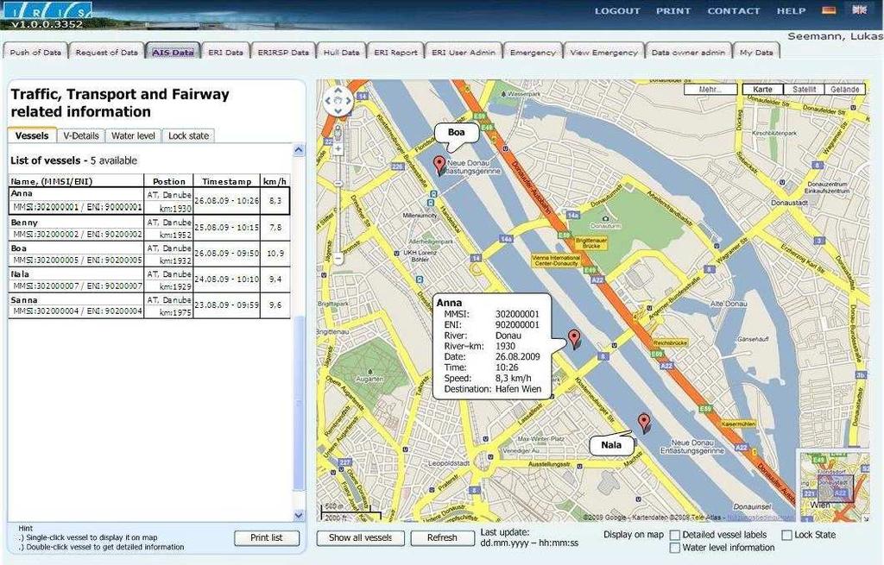
Task: Enable Detailed vessel labels checkbox
Action: pyautogui.click(x=675, y=535)
